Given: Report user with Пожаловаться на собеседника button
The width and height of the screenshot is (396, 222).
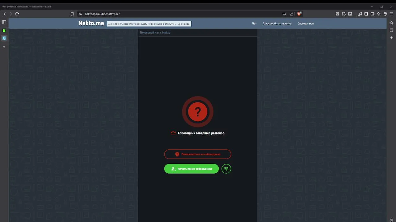Looking at the screenshot, I should pyautogui.click(x=198, y=154).
